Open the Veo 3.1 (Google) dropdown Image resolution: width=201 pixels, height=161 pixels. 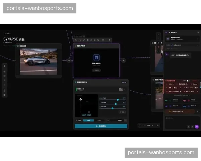coord(173,91)
